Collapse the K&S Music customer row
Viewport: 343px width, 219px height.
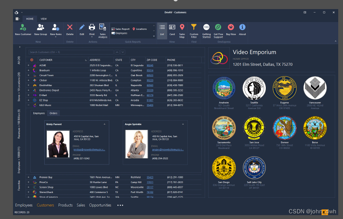[29, 105]
